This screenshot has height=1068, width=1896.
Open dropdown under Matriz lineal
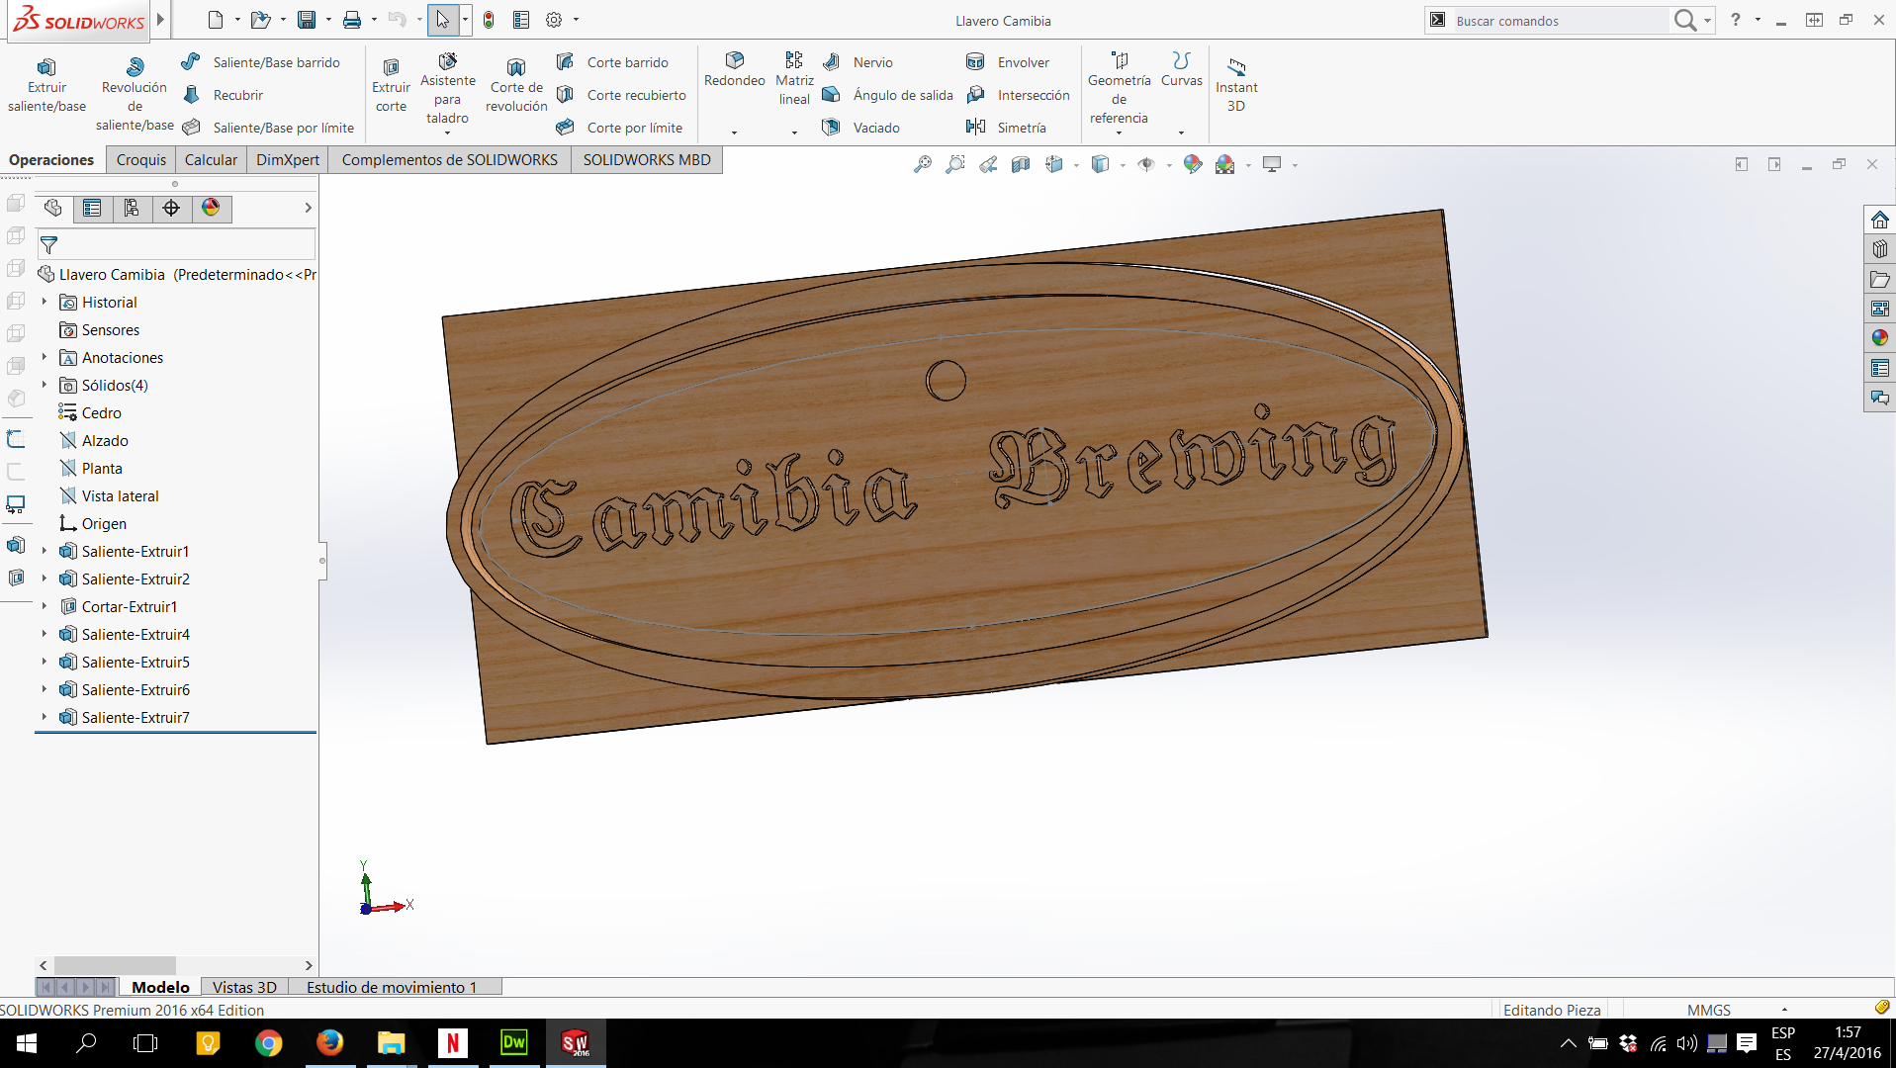pos(794,133)
